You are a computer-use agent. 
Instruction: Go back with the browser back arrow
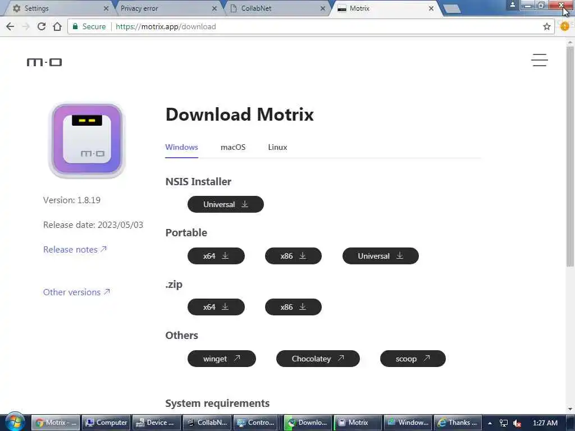pyautogui.click(x=10, y=26)
